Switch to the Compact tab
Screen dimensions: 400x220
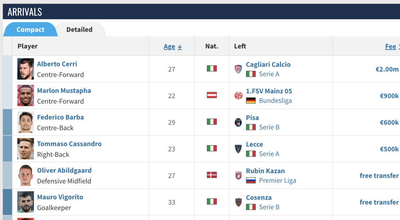[30, 30]
